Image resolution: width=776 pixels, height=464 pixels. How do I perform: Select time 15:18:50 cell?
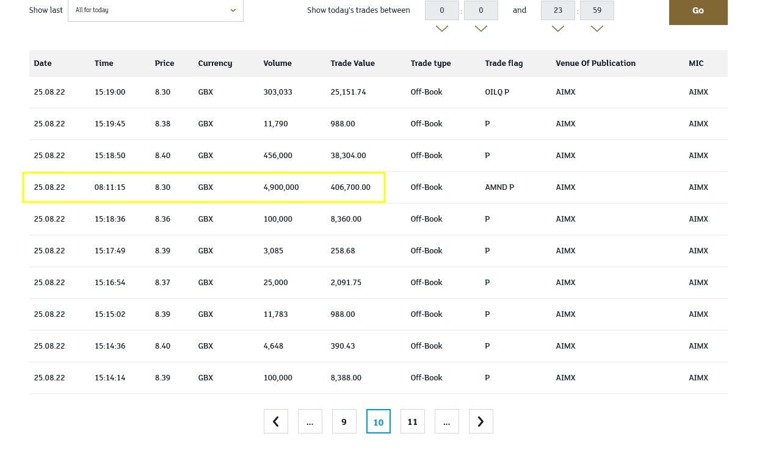coord(110,156)
